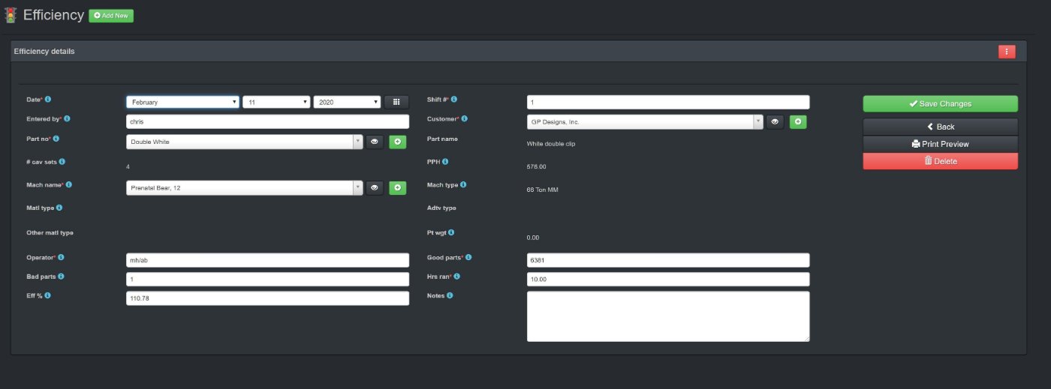
Task: Open the year dropdown showing 2020
Action: 347,102
